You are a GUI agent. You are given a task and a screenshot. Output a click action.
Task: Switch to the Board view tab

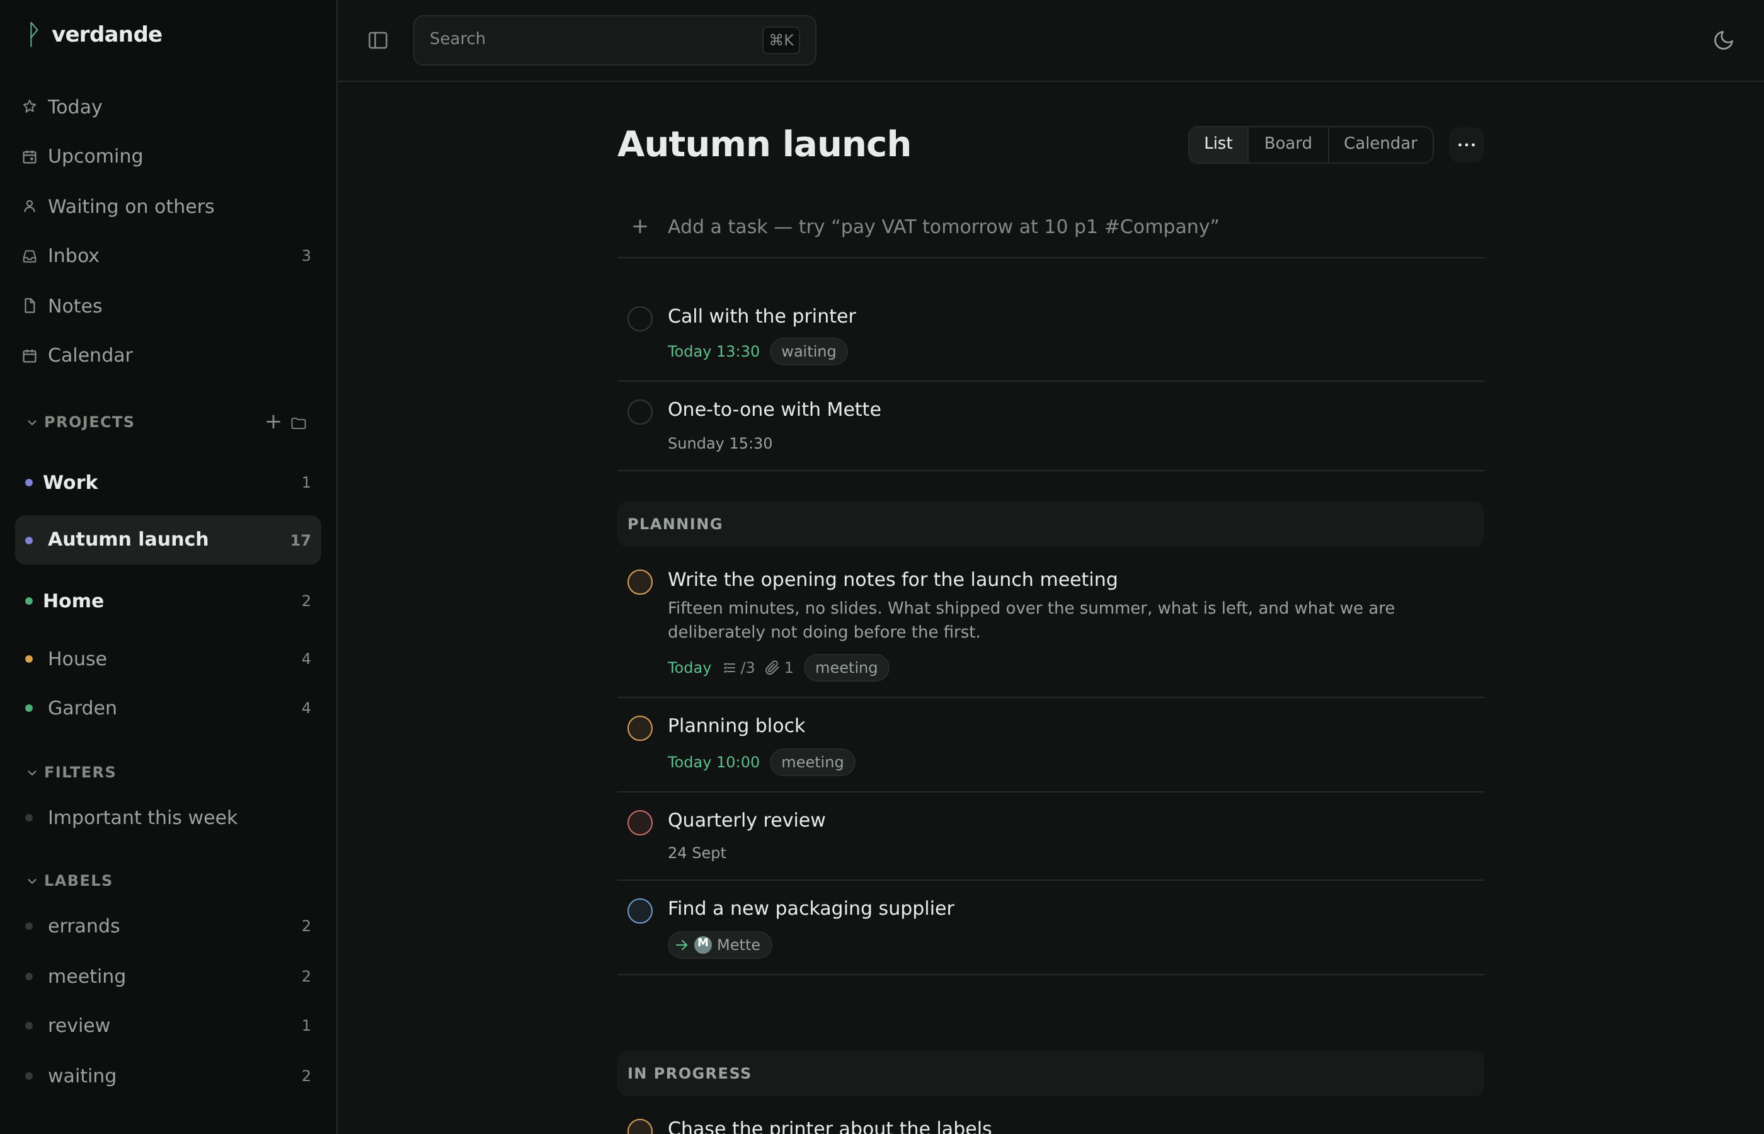tap(1288, 144)
